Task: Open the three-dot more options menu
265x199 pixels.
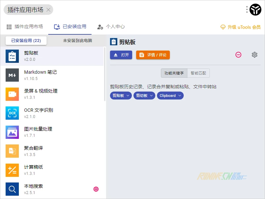Action: pos(247,10)
